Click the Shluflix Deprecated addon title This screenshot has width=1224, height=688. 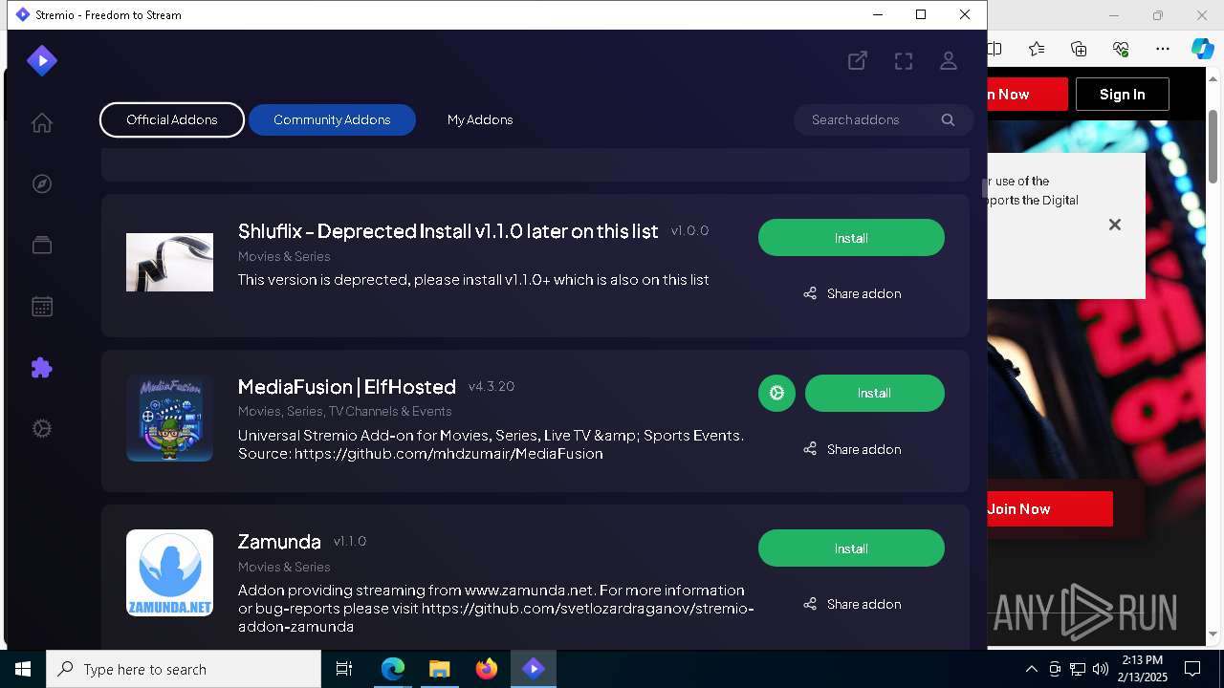[448, 231]
